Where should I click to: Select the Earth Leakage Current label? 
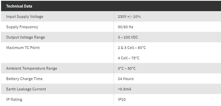(x=26, y=89)
